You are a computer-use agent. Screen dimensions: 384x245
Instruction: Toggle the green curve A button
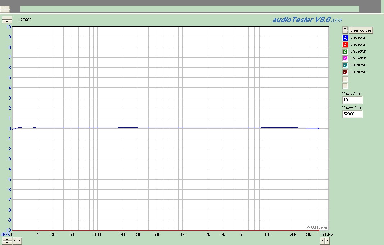coord(345,51)
